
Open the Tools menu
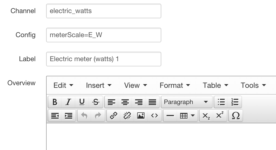253,85
